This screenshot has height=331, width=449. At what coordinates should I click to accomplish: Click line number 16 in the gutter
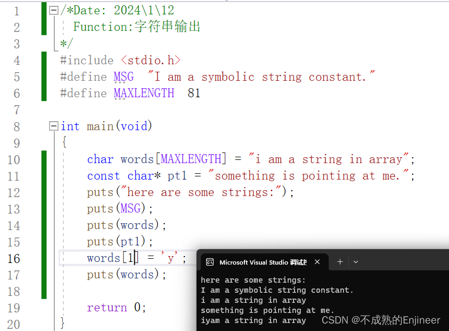(x=13, y=259)
